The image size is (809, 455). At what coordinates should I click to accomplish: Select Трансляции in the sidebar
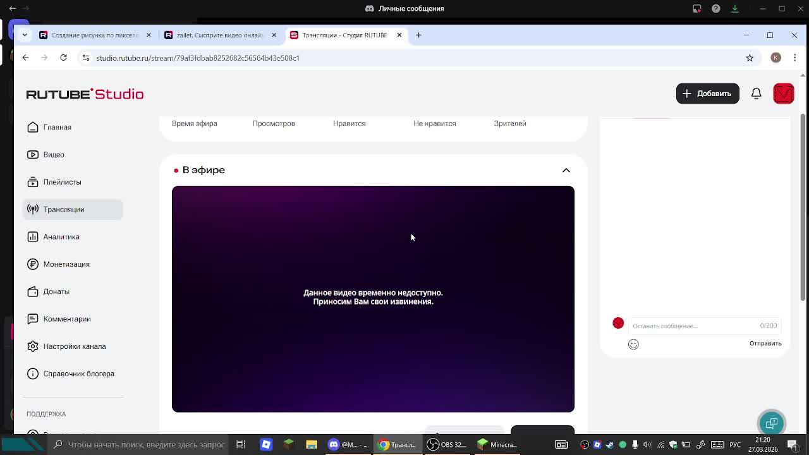point(73,209)
